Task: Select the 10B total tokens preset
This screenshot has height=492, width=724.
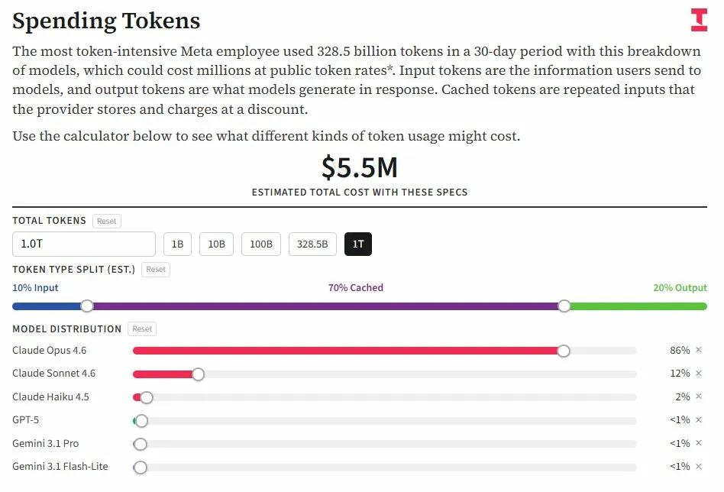Action: tap(217, 244)
